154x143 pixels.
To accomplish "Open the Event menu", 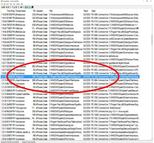I will coord(8,4).
